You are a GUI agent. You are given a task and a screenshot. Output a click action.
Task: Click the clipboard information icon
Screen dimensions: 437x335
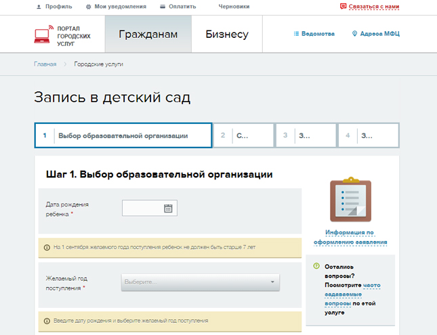350,200
